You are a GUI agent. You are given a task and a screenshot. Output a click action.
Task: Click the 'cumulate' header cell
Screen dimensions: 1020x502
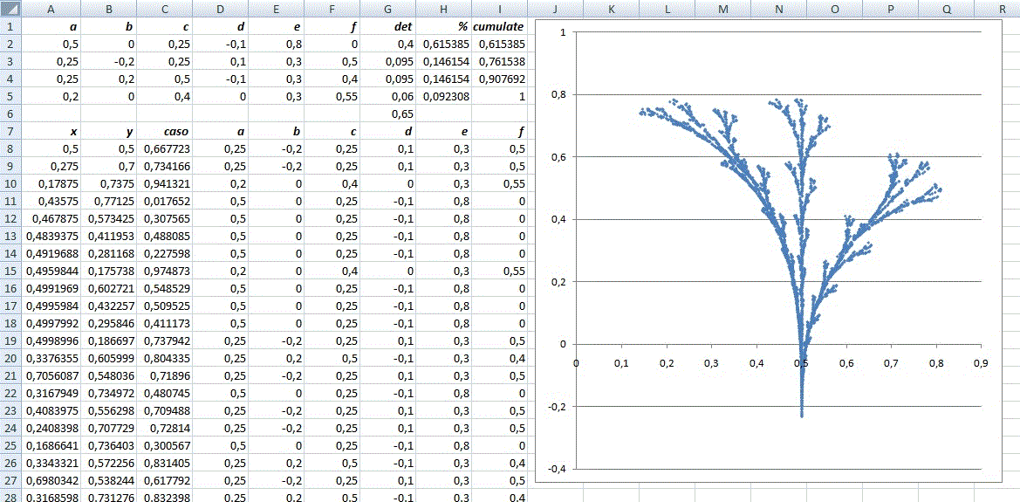click(499, 27)
